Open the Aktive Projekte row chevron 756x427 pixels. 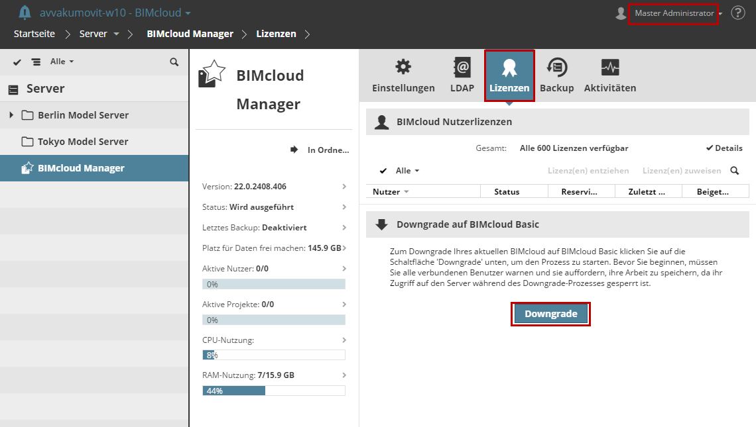click(344, 305)
